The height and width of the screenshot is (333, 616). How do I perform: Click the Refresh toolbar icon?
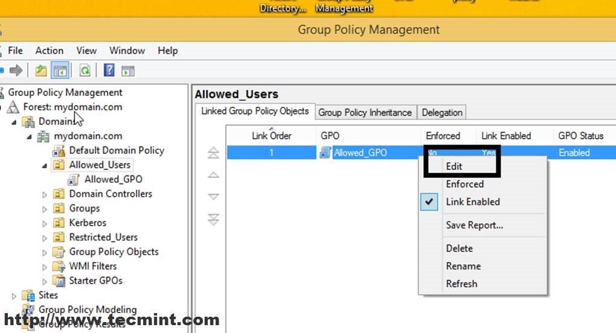[x=85, y=71]
